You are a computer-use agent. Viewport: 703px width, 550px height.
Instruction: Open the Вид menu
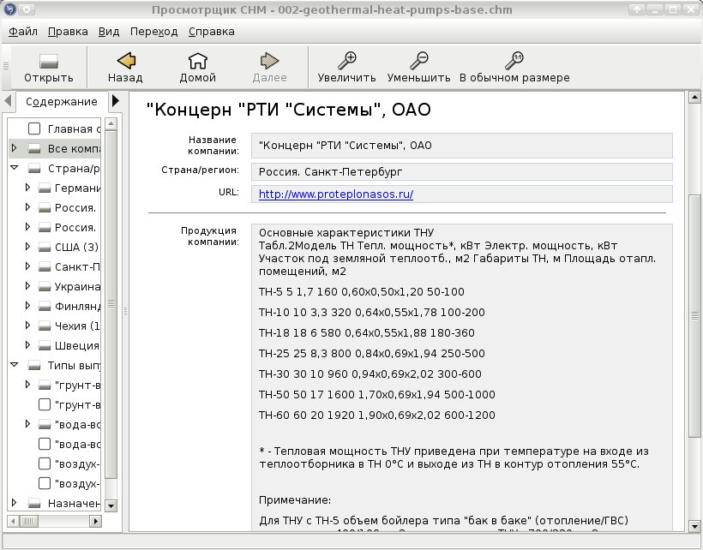109,32
